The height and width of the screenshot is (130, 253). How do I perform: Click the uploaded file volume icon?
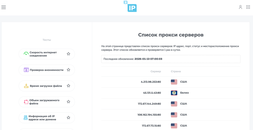tap(26, 102)
